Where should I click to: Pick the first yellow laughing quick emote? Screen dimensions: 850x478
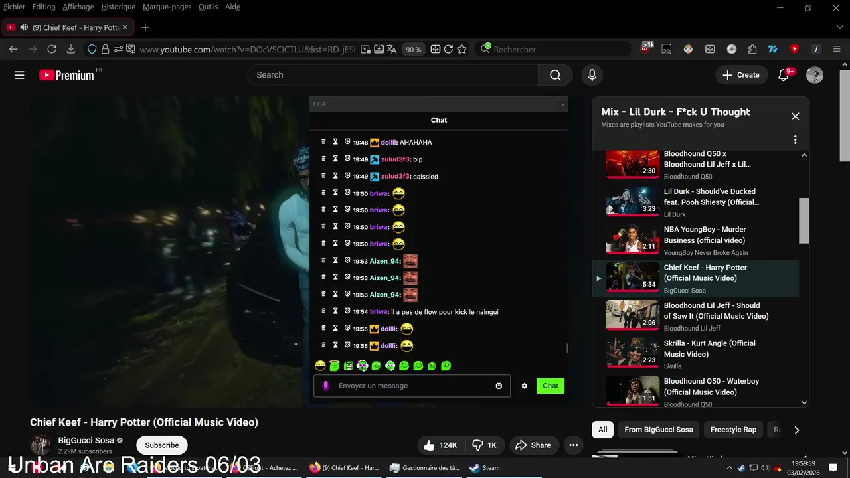(320, 366)
